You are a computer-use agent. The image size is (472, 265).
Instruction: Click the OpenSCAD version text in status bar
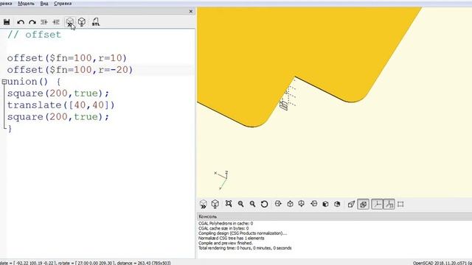coord(442,263)
